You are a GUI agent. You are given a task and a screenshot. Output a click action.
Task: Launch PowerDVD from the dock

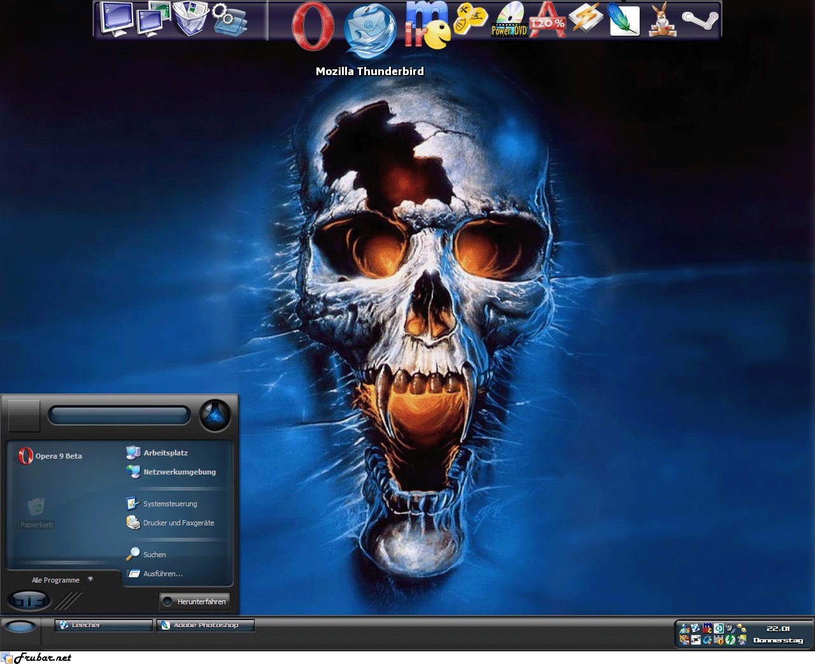point(509,19)
